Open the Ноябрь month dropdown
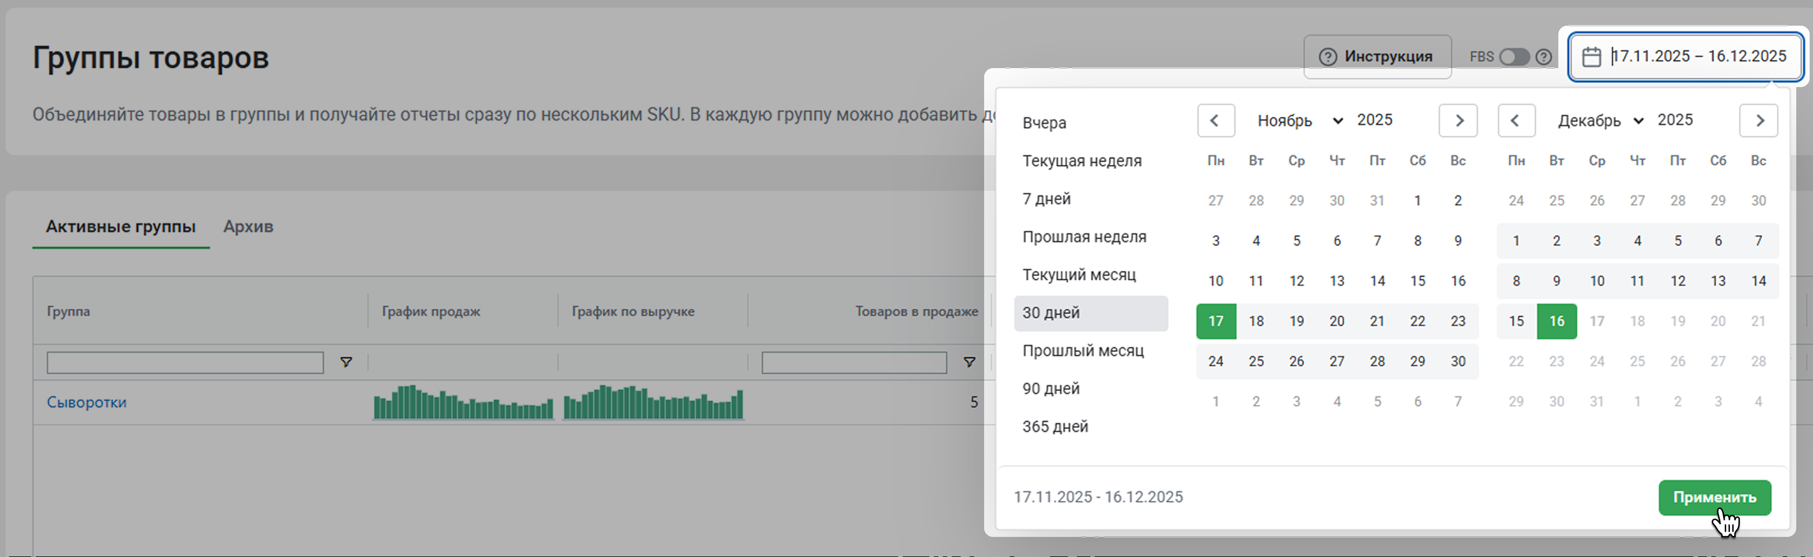This screenshot has width=1813, height=557. coord(1299,120)
